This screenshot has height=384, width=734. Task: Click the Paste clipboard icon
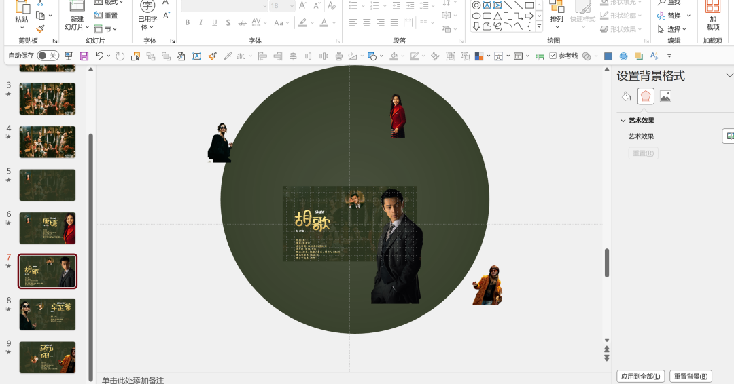(x=22, y=7)
